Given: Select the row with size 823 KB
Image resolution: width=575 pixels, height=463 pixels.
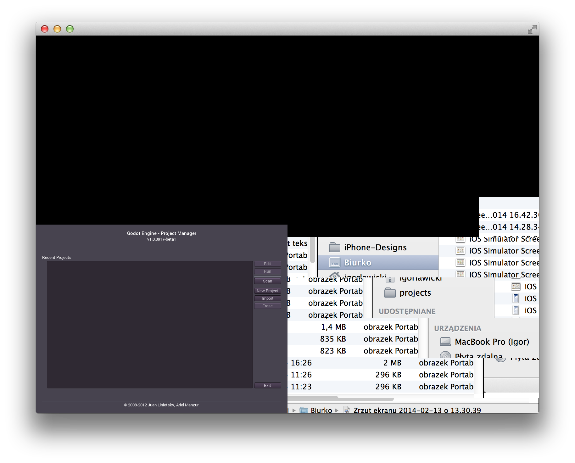Looking at the screenshot, I should point(353,351).
